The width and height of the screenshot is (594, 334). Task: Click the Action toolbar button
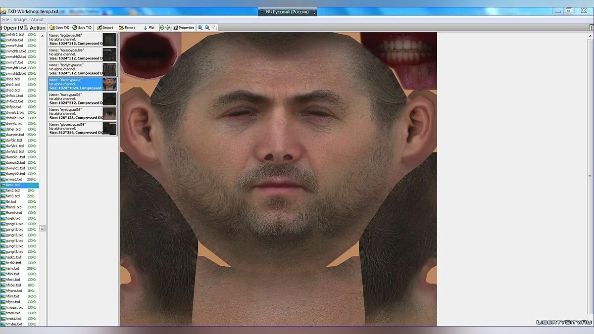35,28
